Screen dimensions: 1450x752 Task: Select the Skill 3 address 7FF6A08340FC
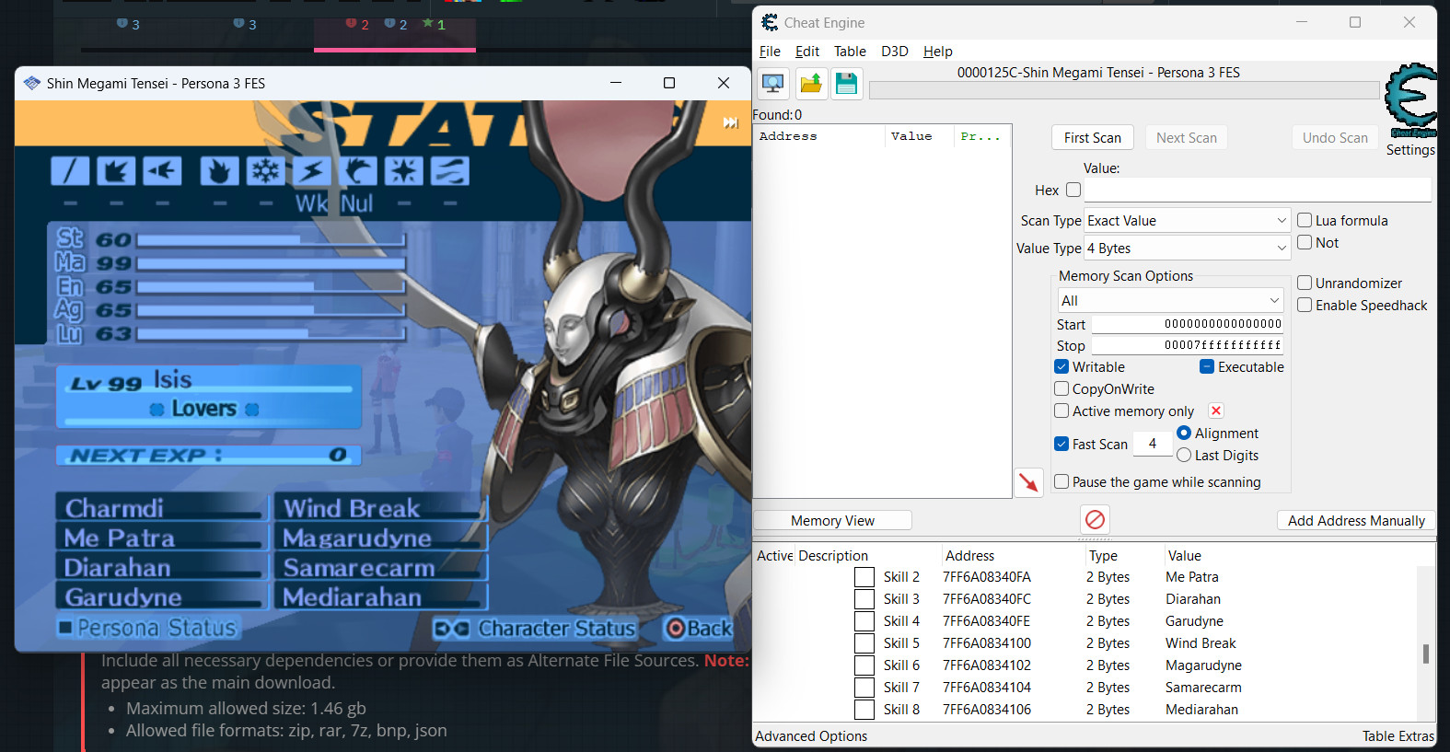tap(987, 599)
